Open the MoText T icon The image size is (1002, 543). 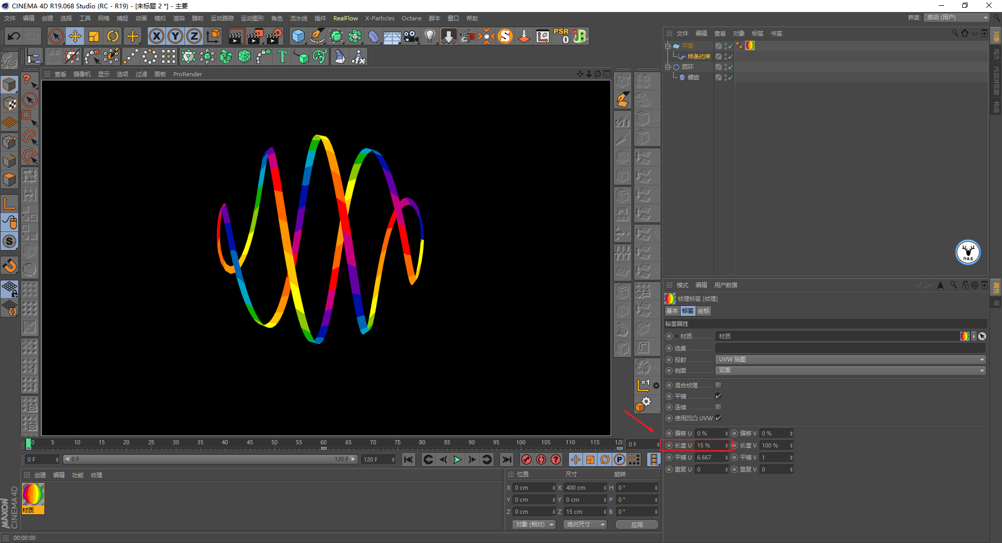click(282, 56)
